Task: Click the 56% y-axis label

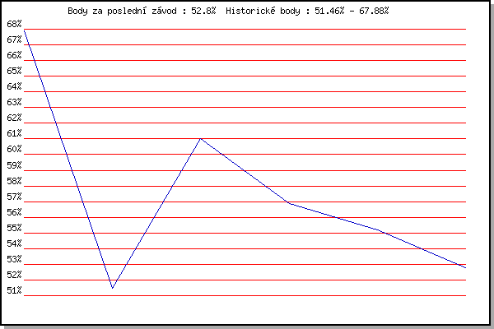Action: pyautogui.click(x=14, y=212)
